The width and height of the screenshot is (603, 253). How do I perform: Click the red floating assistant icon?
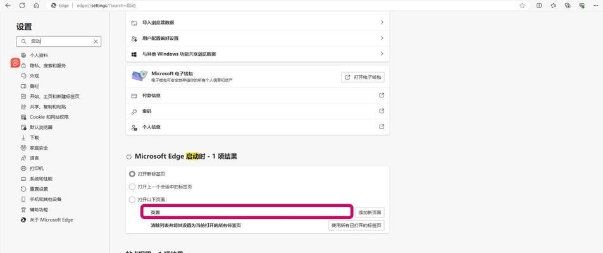[15, 63]
